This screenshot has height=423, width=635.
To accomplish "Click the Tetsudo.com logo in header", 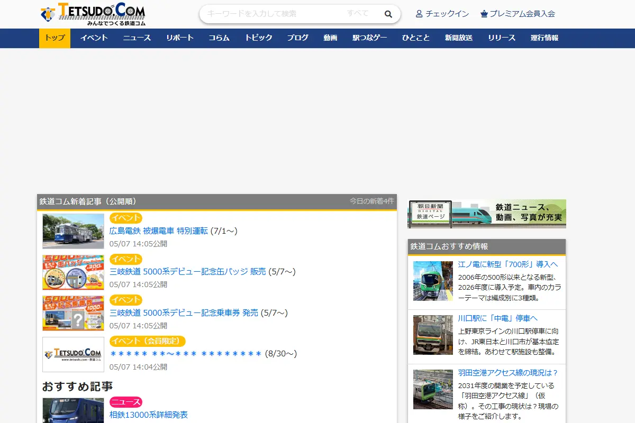I will 93,14.
